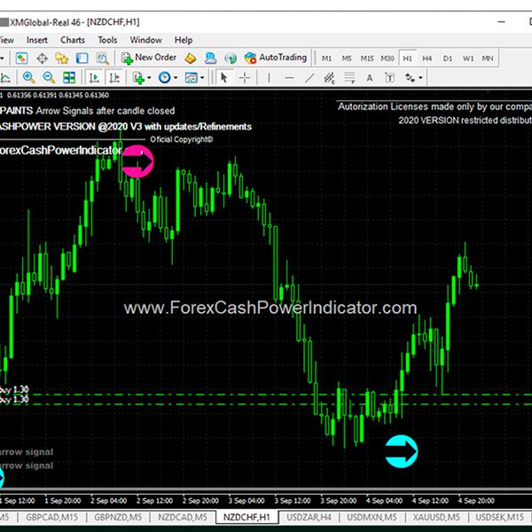Switch to the USDSEK,M15 chart tab

point(499,517)
